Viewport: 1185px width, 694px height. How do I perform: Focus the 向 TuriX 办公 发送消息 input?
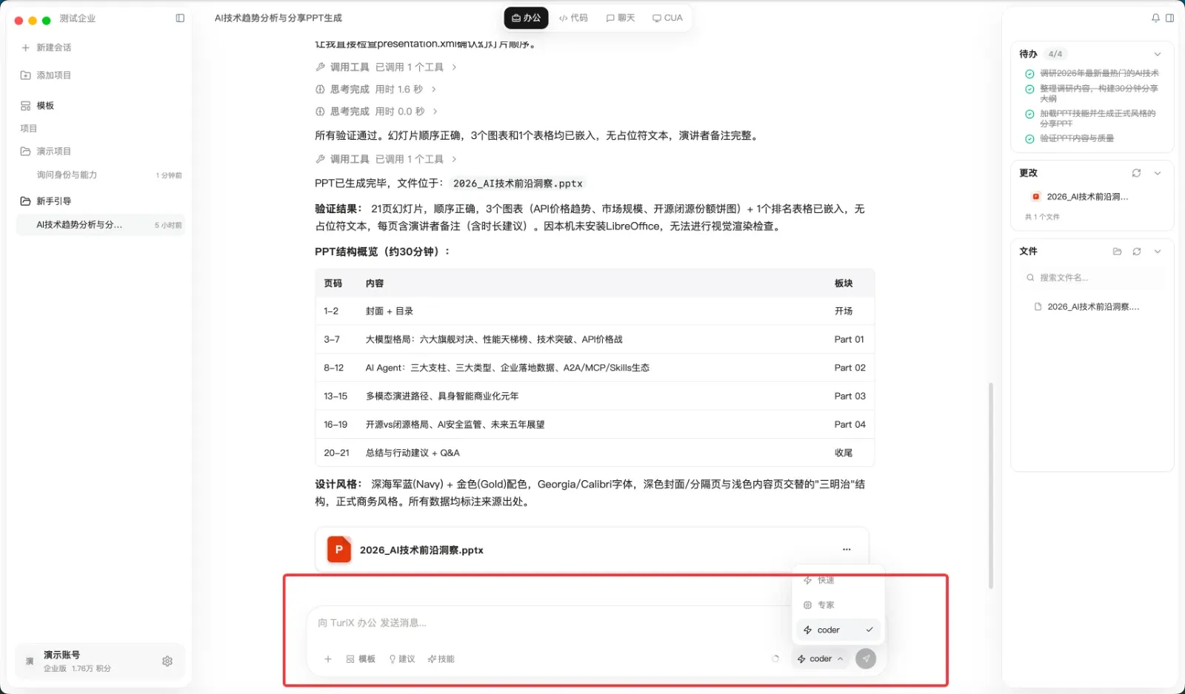coord(548,623)
